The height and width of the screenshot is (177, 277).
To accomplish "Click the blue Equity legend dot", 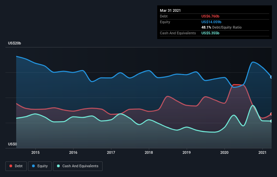I will coord(33,166).
